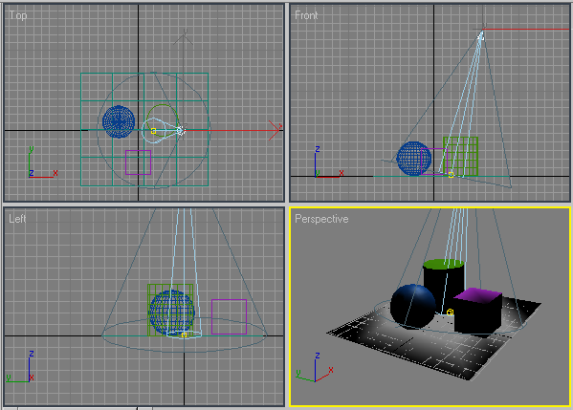The image size is (573, 410).
Task: Click the Left viewport label
Action: tap(17, 219)
